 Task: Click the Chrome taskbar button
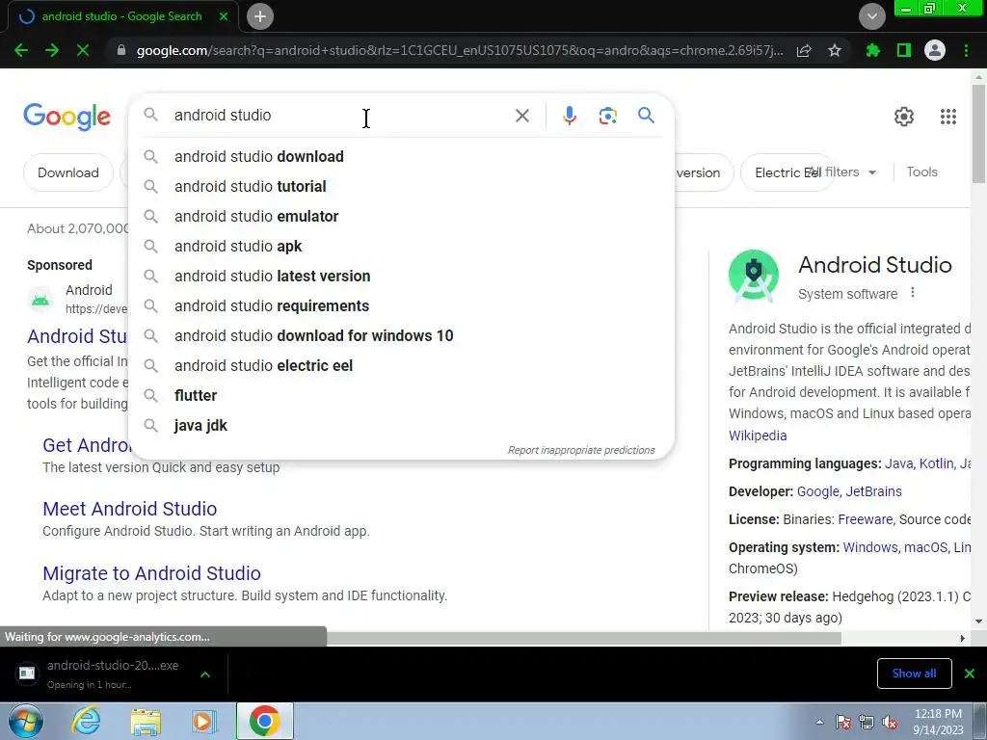pos(264,721)
